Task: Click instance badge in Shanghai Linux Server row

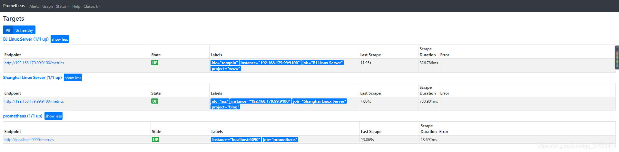Action: [x=261, y=101]
